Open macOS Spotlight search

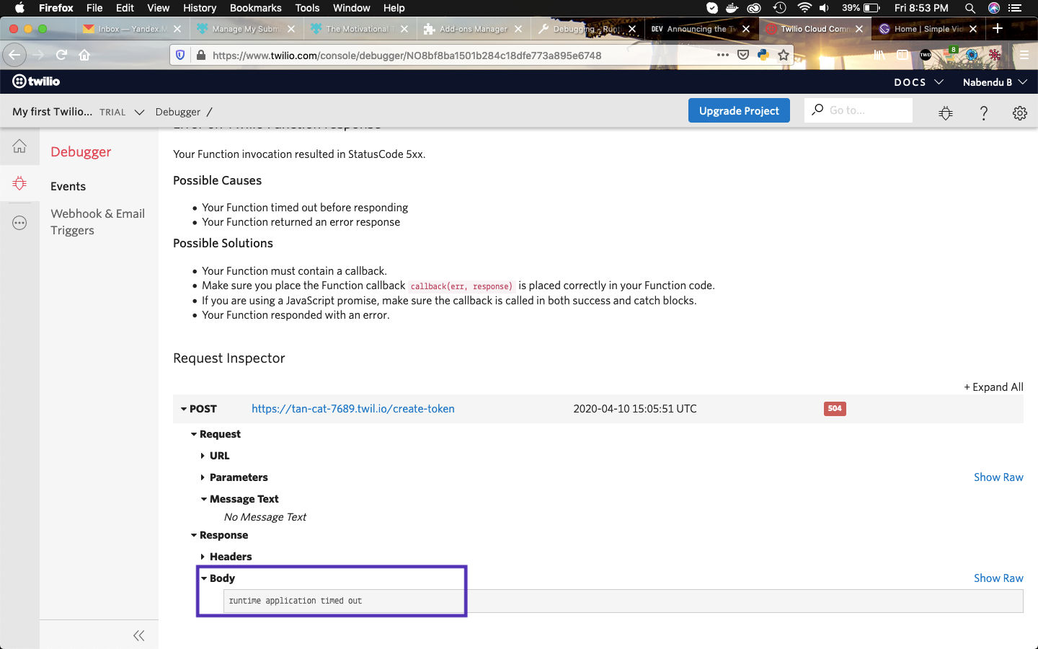tap(970, 8)
